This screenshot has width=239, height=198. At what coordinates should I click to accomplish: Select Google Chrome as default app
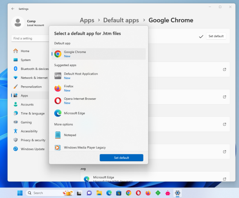(99, 54)
